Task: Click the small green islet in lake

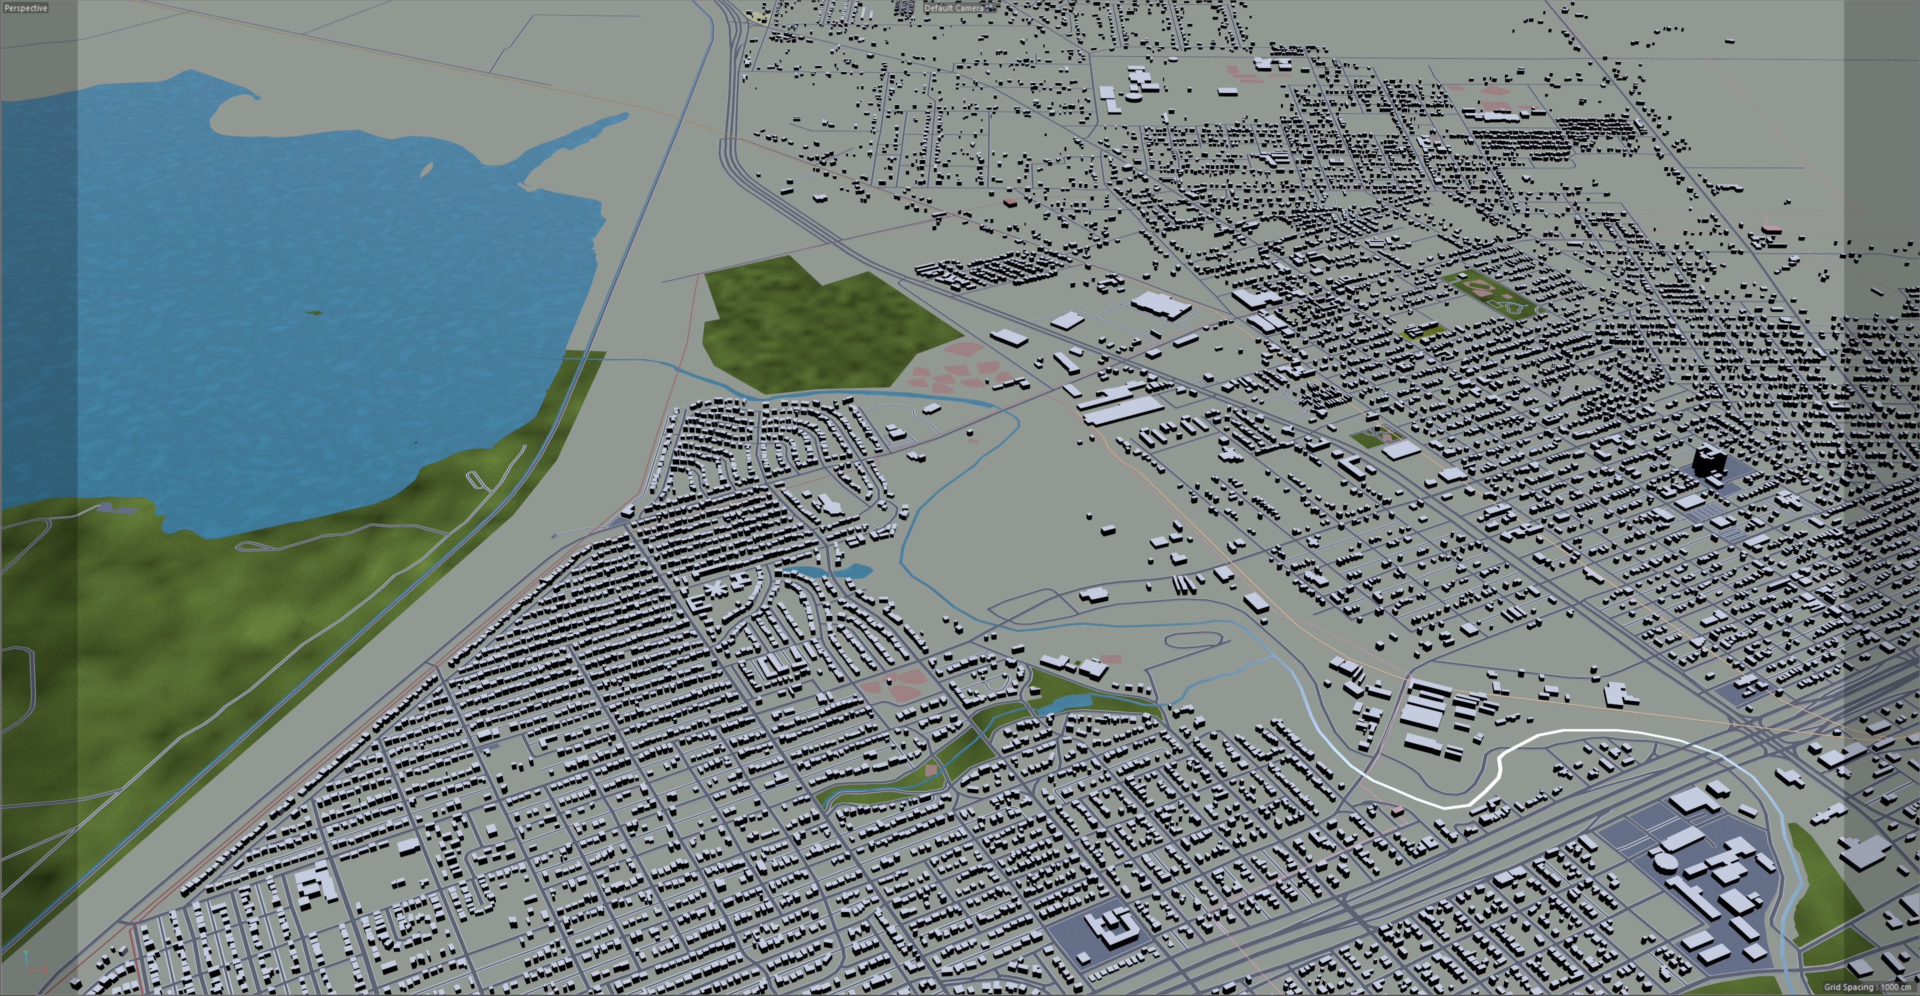Action: 314,313
